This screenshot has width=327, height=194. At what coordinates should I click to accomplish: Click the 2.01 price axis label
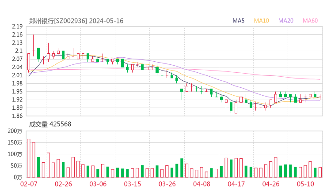17,75
